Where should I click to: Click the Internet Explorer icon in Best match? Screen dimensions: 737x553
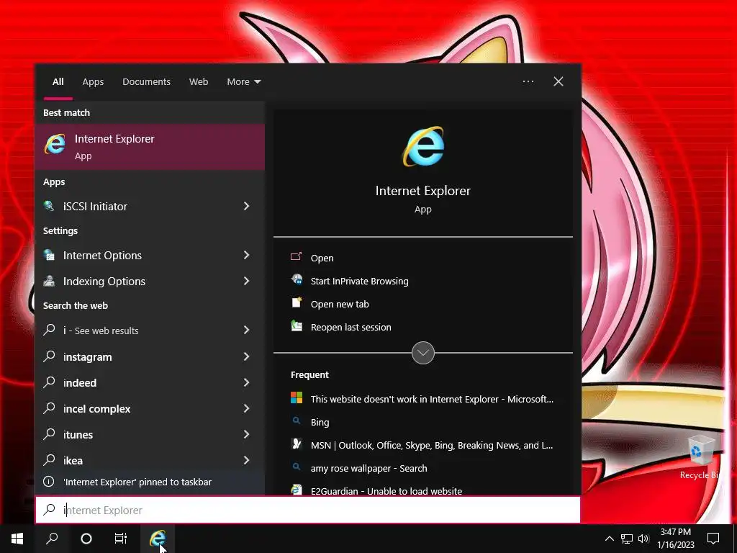coord(55,144)
